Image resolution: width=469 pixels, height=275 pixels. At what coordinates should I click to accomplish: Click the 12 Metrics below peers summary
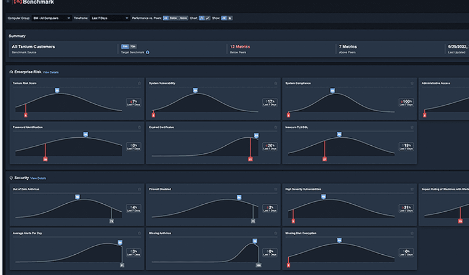pyautogui.click(x=240, y=47)
